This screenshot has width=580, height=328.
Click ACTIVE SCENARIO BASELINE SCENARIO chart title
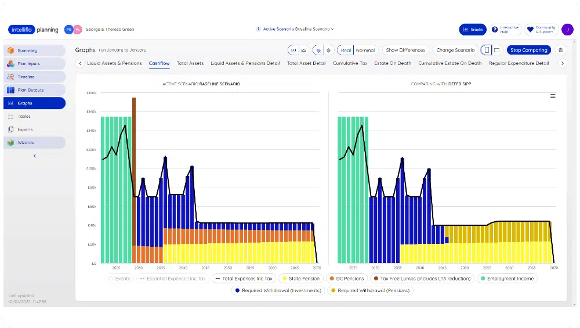tap(201, 84)
